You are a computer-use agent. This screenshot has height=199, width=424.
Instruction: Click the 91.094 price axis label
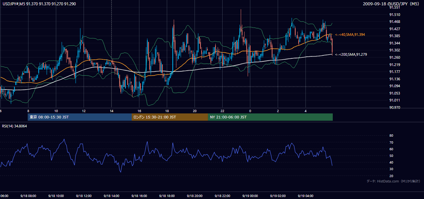(394, 86)
